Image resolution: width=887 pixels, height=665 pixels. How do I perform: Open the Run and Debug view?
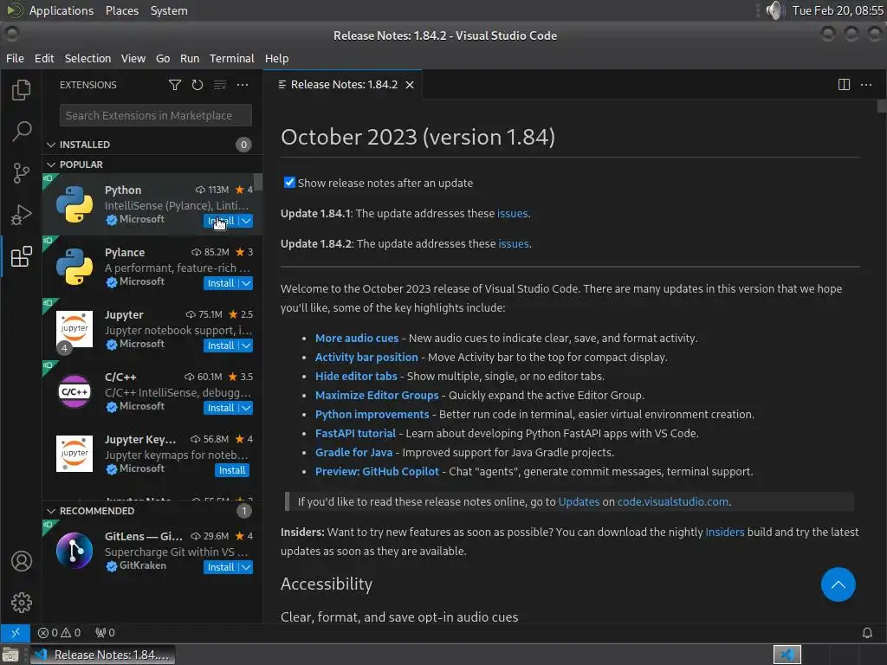21,215
